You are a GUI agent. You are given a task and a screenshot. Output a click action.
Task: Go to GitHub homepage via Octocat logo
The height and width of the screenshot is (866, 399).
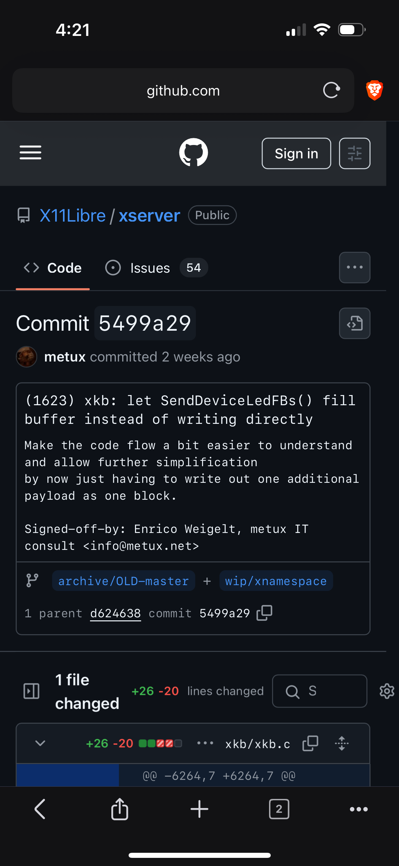point(194,152)
